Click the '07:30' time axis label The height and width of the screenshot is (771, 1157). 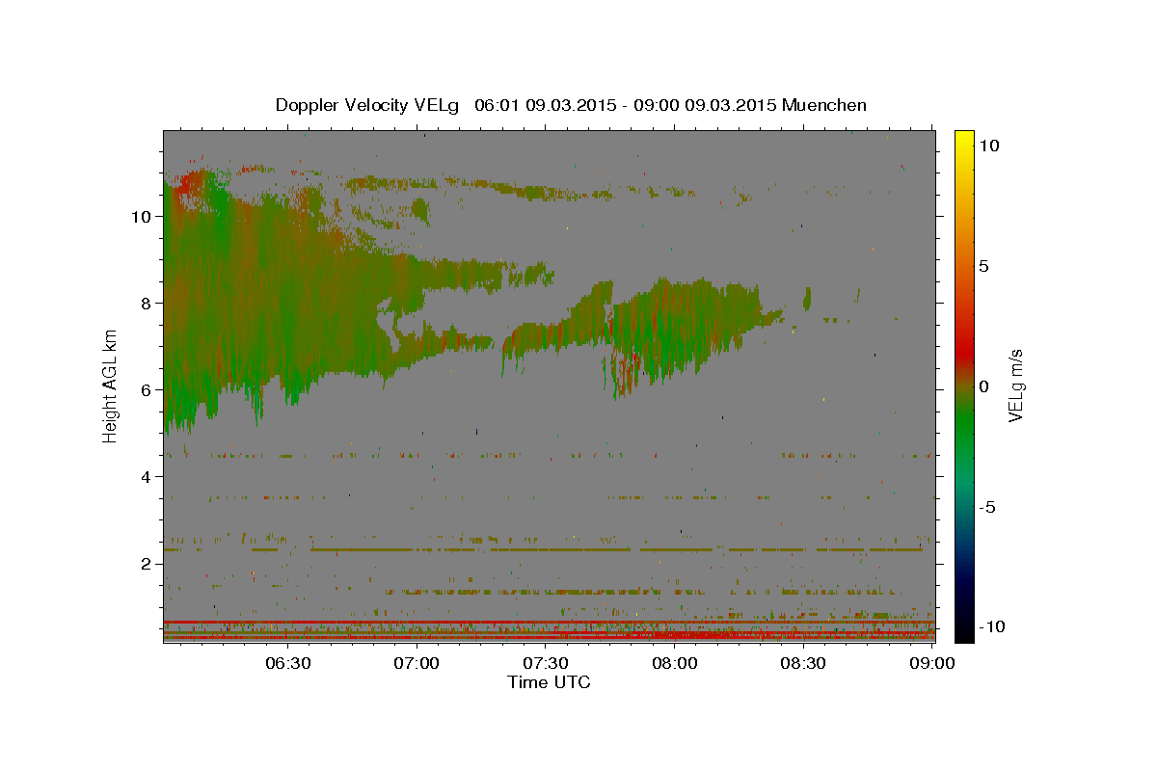pos(546,663)
